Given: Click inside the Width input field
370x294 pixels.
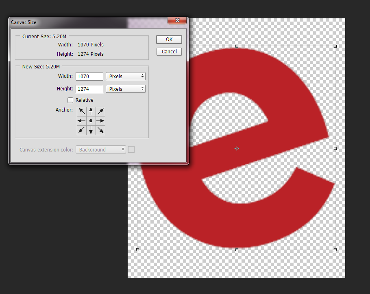Looking at the screenshot, I should point(89,76).
